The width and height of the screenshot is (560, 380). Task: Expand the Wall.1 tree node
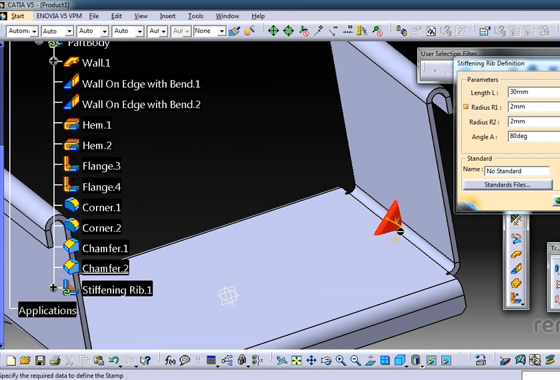click(x=54, y=61)
